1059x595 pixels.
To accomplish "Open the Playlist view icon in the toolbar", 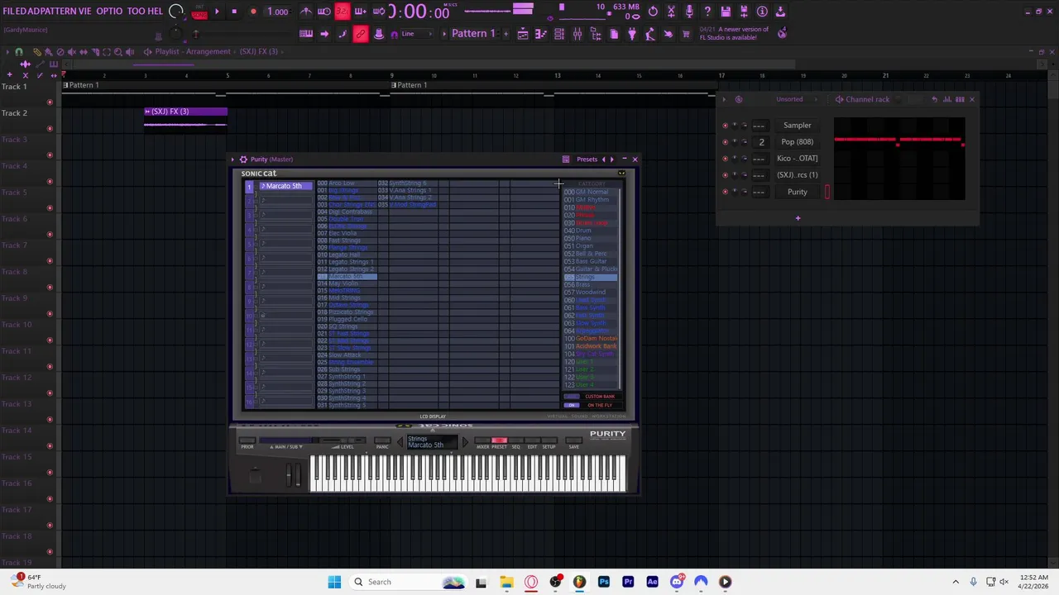I will pyautogui.click(x=523, y=34).
